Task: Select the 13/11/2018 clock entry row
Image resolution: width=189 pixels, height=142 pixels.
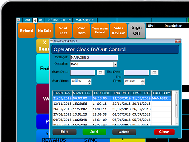Action: pos(112,104)
